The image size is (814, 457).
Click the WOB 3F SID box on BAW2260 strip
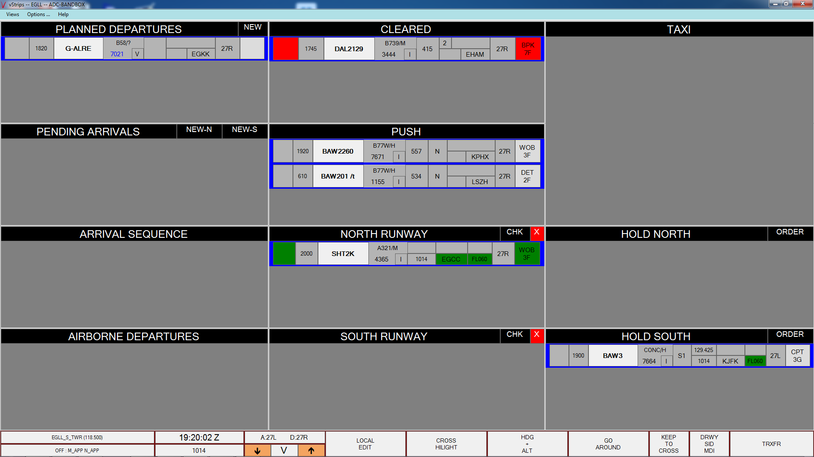pyautogui.click(x=527, y=151)
